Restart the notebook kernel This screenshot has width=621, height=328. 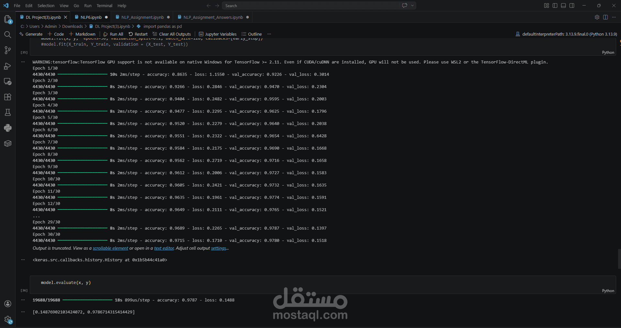138,34
